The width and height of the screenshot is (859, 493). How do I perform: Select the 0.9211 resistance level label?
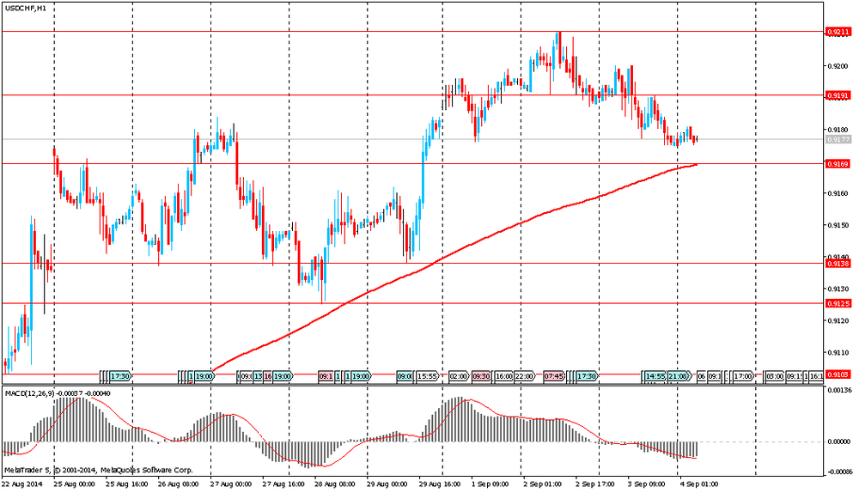(x=838, y=33)
